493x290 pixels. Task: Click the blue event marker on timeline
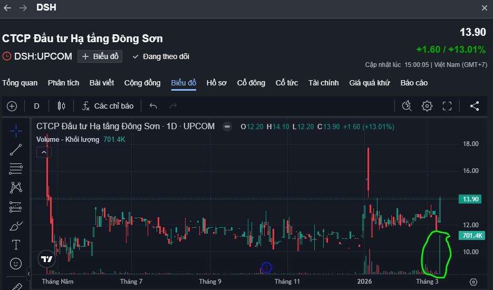[x=266, y=267]
